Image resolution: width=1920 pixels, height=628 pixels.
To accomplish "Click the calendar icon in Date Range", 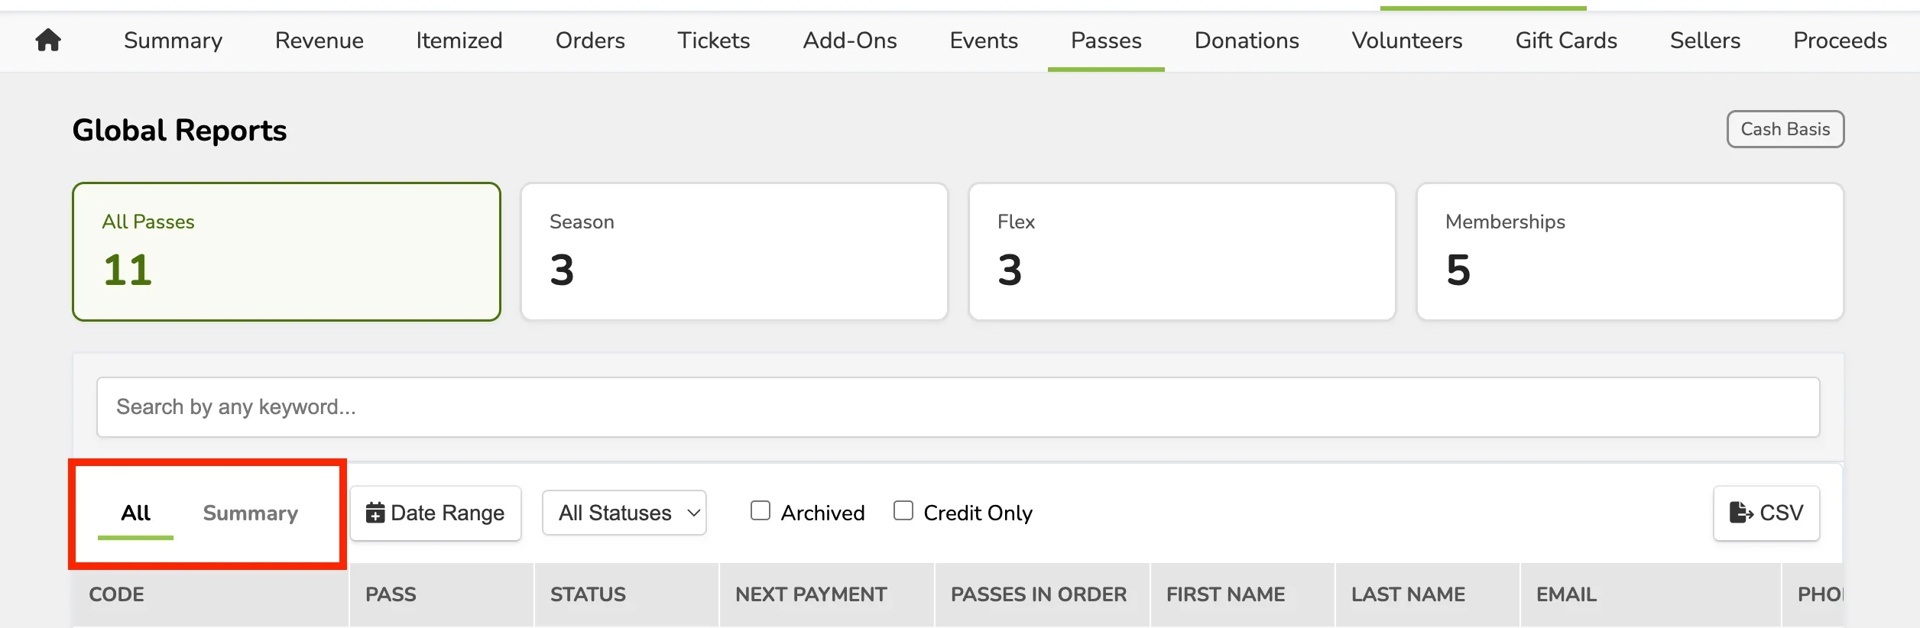I will coord(375,513).
